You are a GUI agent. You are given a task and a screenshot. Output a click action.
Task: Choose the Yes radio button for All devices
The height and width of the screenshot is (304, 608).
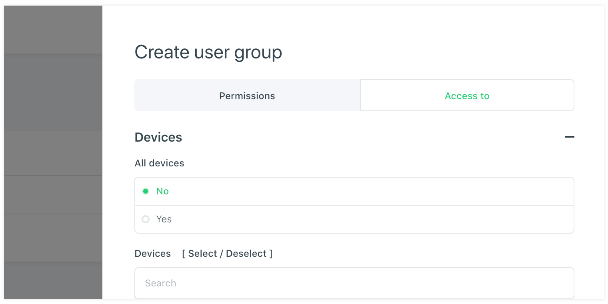146,219
